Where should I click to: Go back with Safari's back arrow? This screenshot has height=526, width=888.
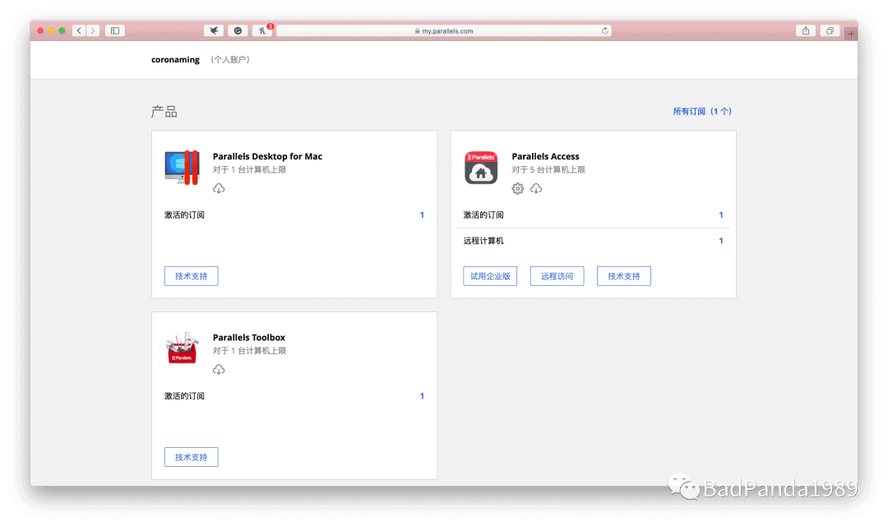(x=79, y=30)
